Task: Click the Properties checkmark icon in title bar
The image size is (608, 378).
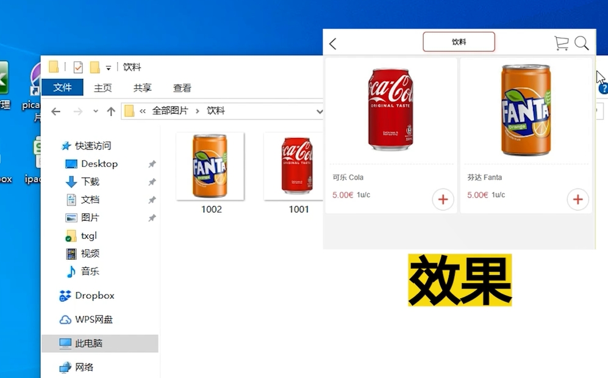Action: (78, 67)
